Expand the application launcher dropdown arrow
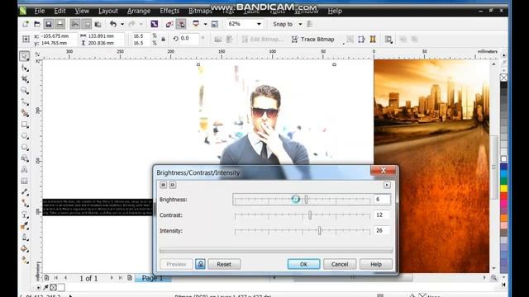This screenshot has width=529, height=297. [x=205, y=24]
